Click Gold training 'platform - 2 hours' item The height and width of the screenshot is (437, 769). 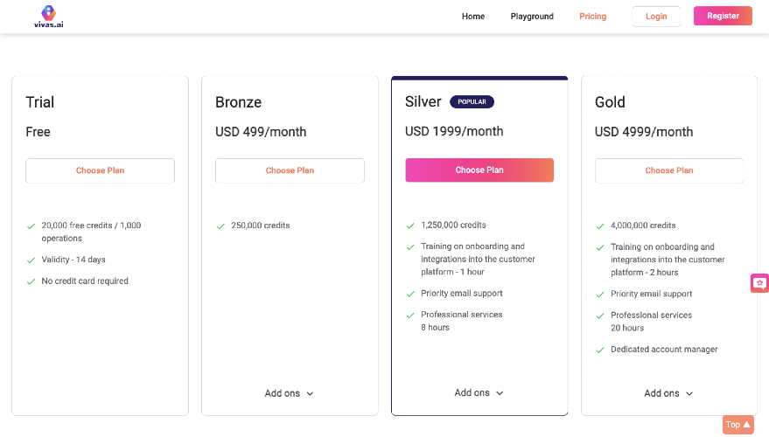tap(668, 260)
